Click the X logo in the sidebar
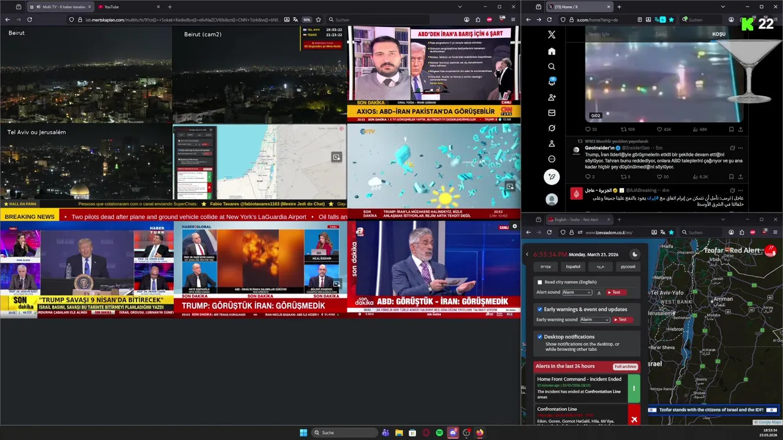The height and width of the screenshot is (440, 783). click(551, 35)
